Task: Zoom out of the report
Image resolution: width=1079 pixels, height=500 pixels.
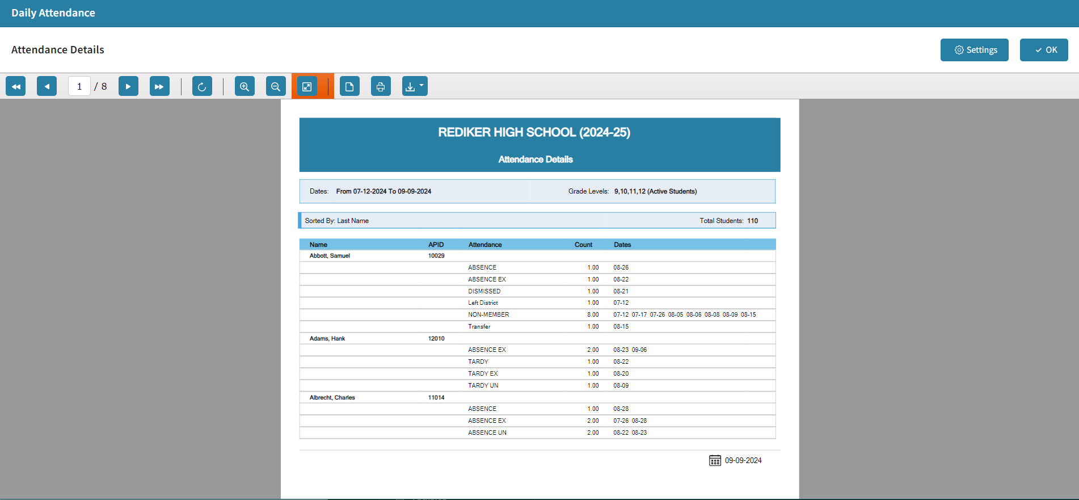Action: coord(276,86)
